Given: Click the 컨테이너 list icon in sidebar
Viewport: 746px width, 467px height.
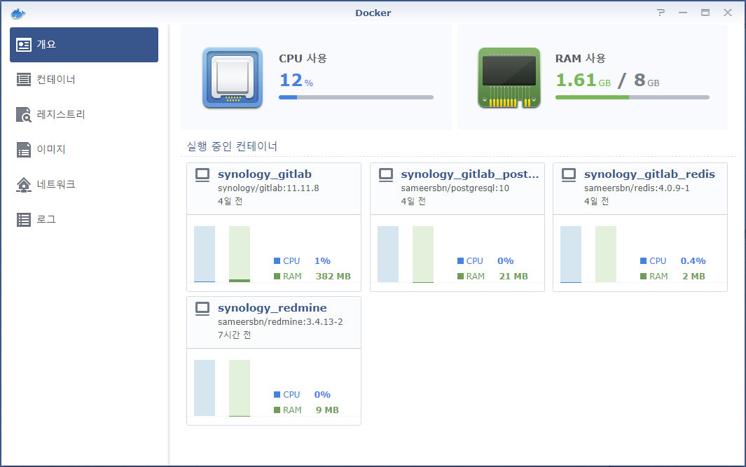Looking at the screenshot, I should pos(24,79).
